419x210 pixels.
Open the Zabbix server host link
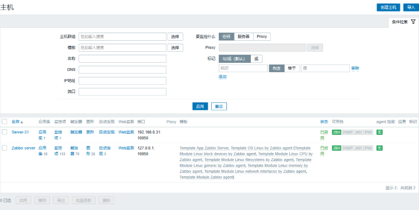(x=23, y=148)
